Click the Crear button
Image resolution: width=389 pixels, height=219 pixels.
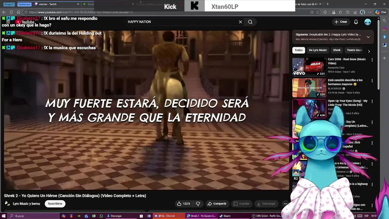coord(341,22)
